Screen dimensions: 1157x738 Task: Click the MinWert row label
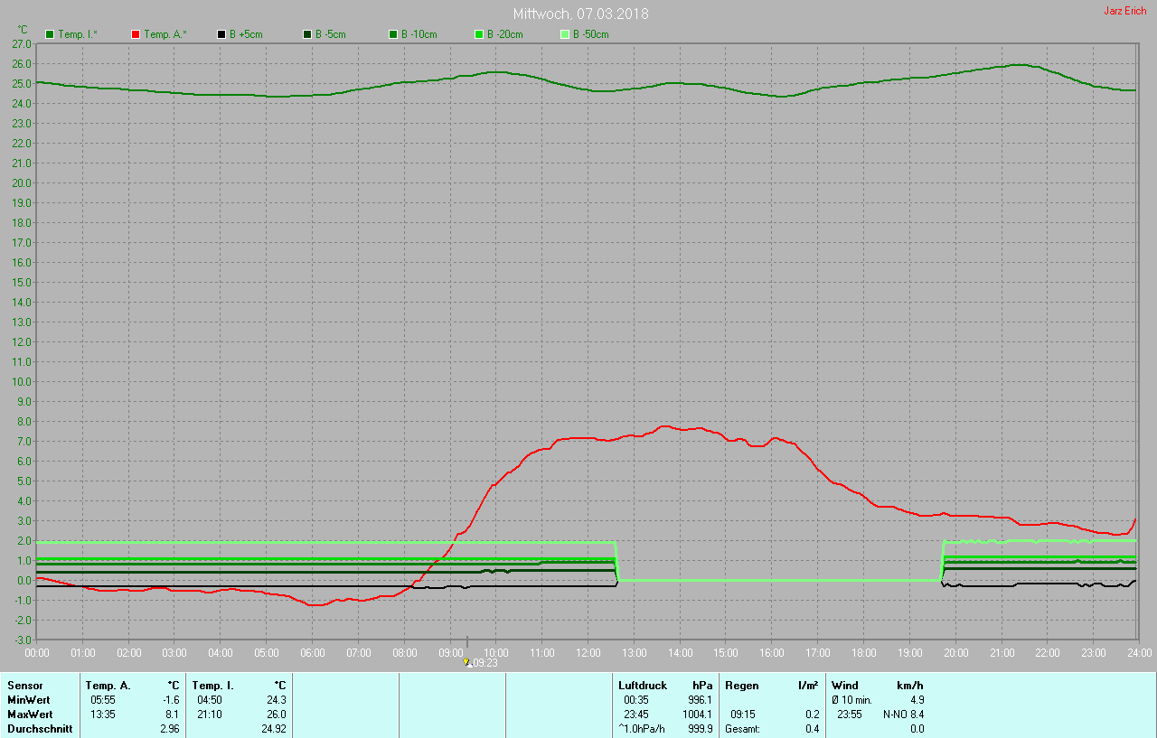[x=30, y=700]
